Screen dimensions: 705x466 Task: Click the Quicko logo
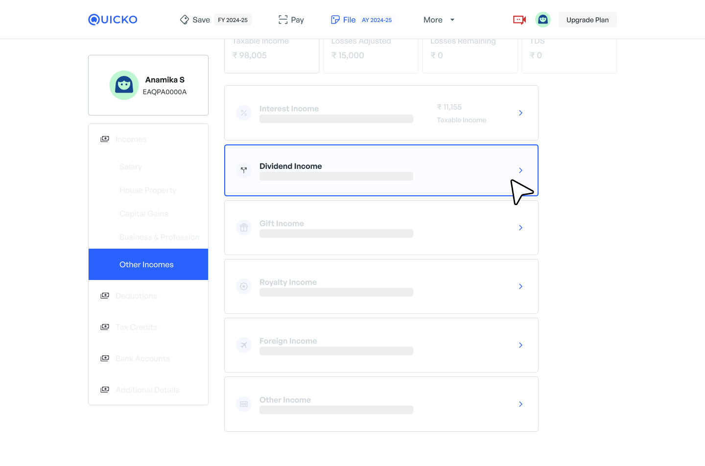tap(113, 20)
